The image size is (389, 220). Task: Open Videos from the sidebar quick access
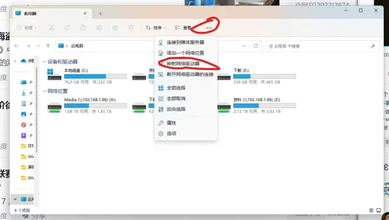(24, 135)
